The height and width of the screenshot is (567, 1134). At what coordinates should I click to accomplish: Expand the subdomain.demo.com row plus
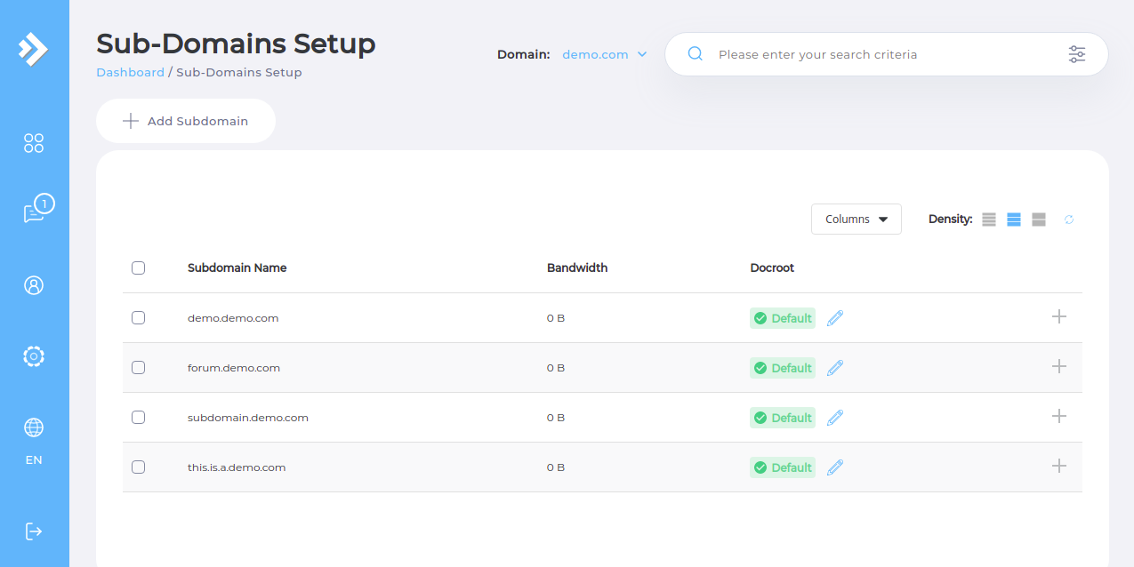pos(1058,416)
